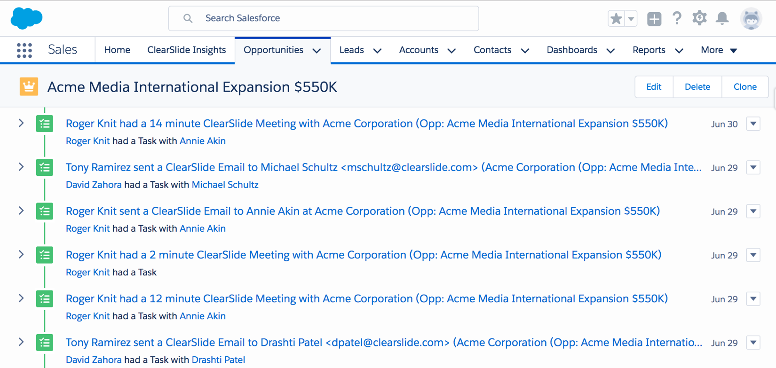
Task: Open email to Annie Akin activity link
Action: [363, 211]
